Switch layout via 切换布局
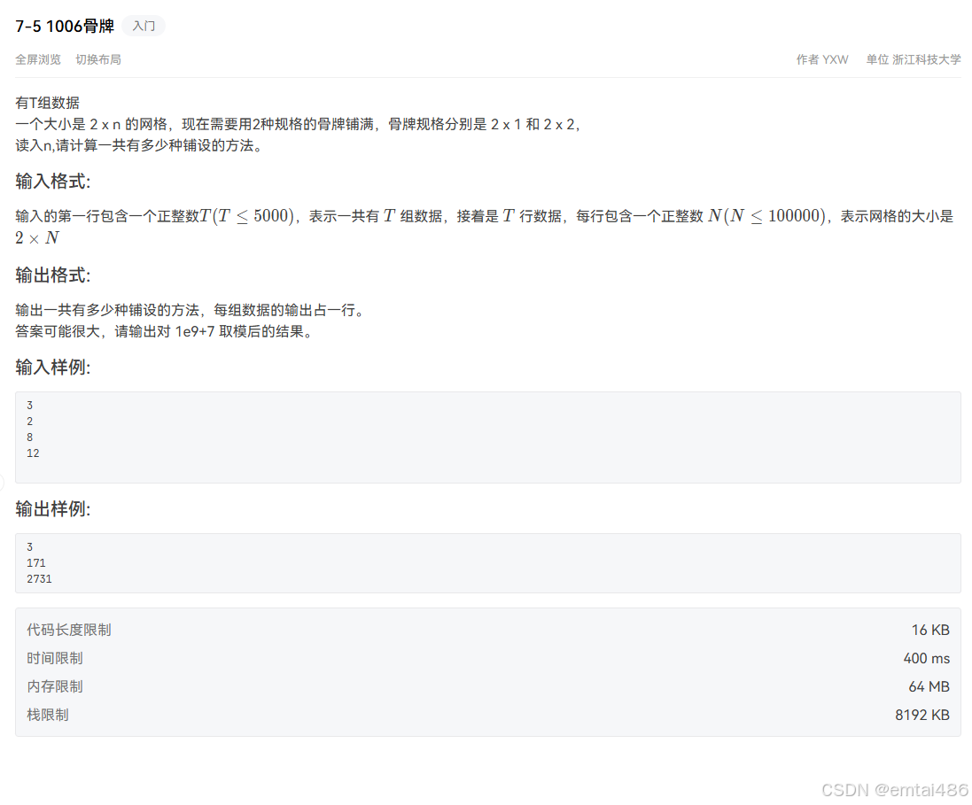Image resolution: width=972 pixels, height=805 pixels. tap(98, 59)
